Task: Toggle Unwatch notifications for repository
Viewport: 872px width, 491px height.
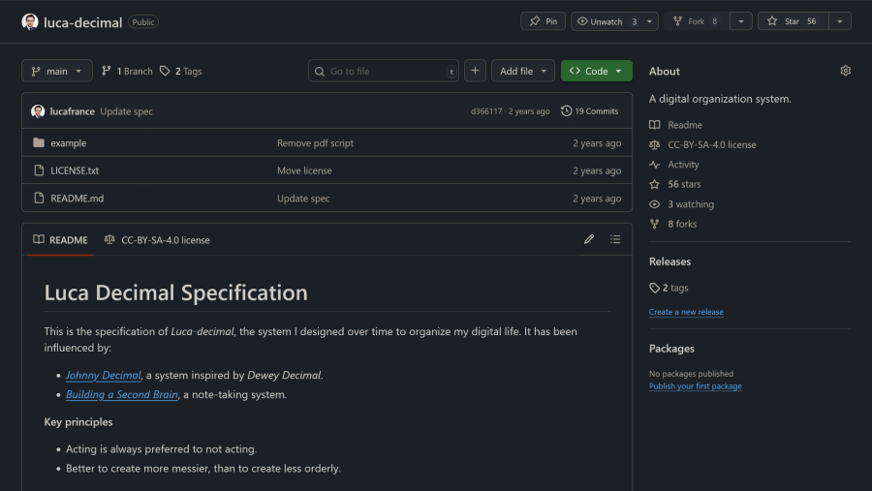Action: point(607,21)
